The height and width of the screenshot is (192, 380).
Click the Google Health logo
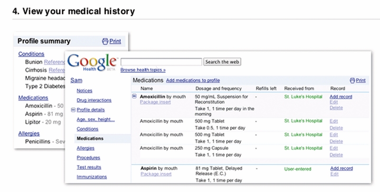[x=93, y=62]
